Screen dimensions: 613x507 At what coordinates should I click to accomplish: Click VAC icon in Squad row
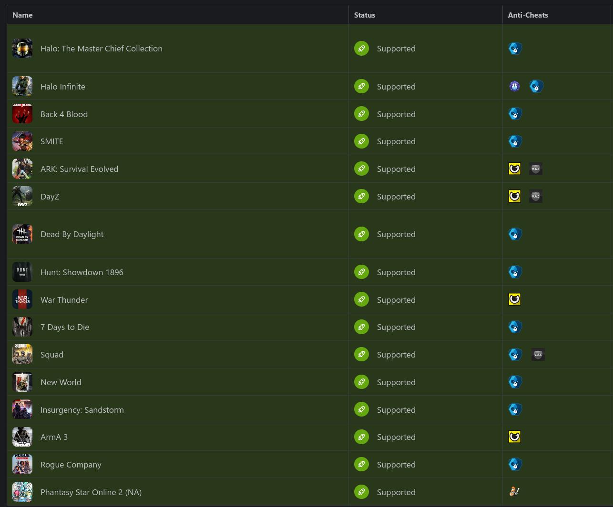coord(538,355)
